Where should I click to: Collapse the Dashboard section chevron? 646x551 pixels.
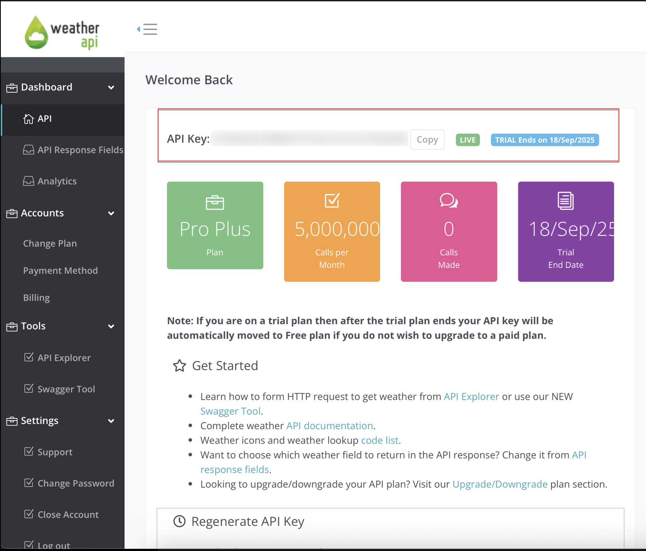point(111,87)
